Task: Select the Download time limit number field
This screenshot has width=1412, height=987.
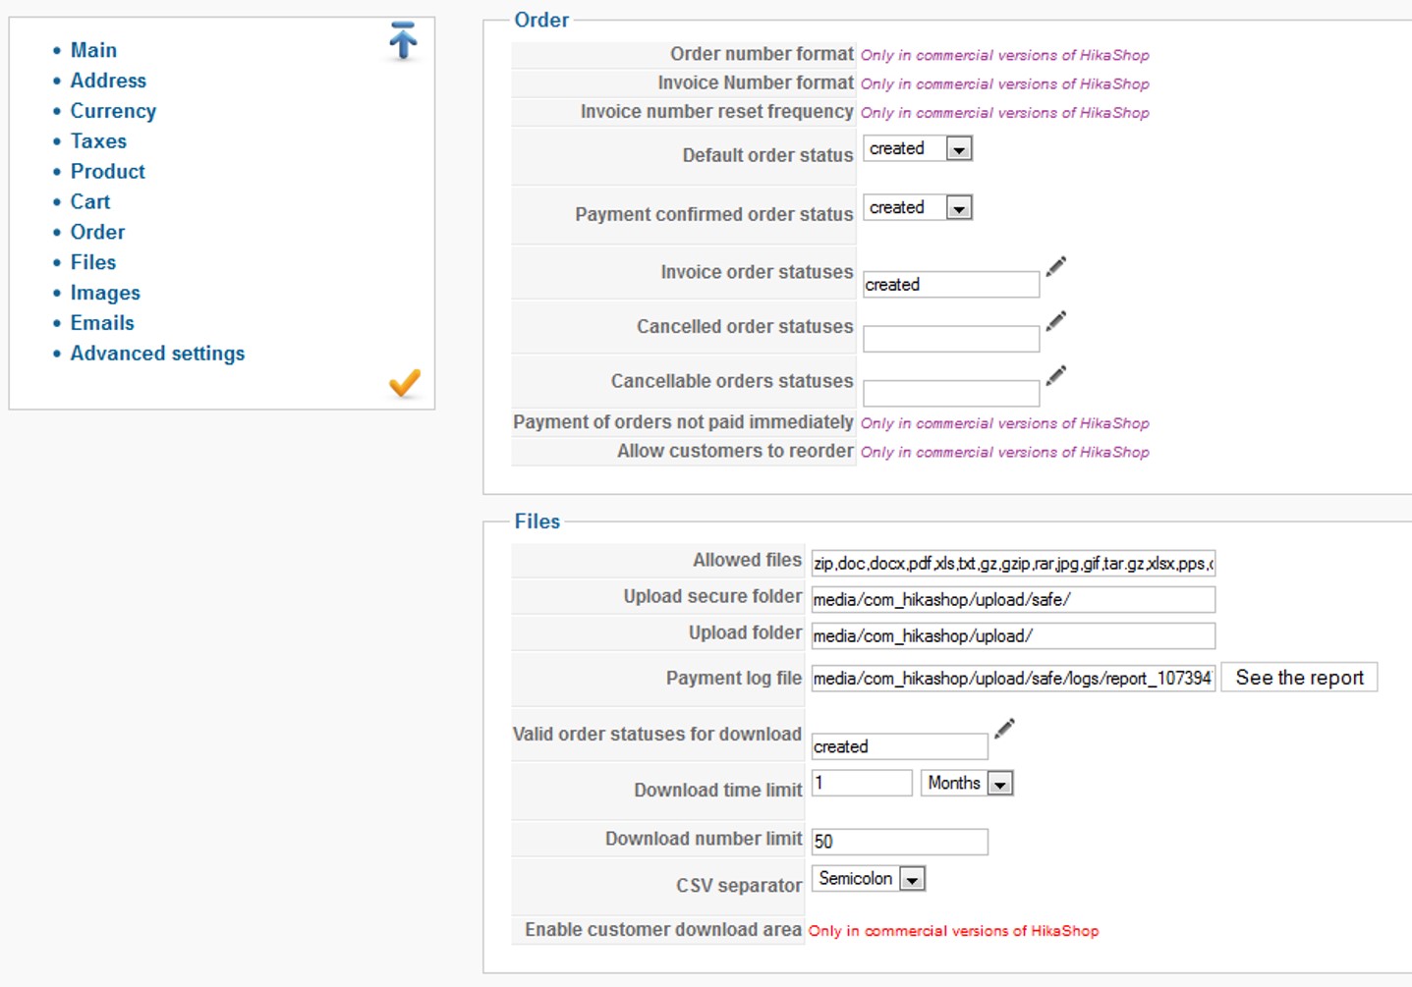Action: (862, 783)
